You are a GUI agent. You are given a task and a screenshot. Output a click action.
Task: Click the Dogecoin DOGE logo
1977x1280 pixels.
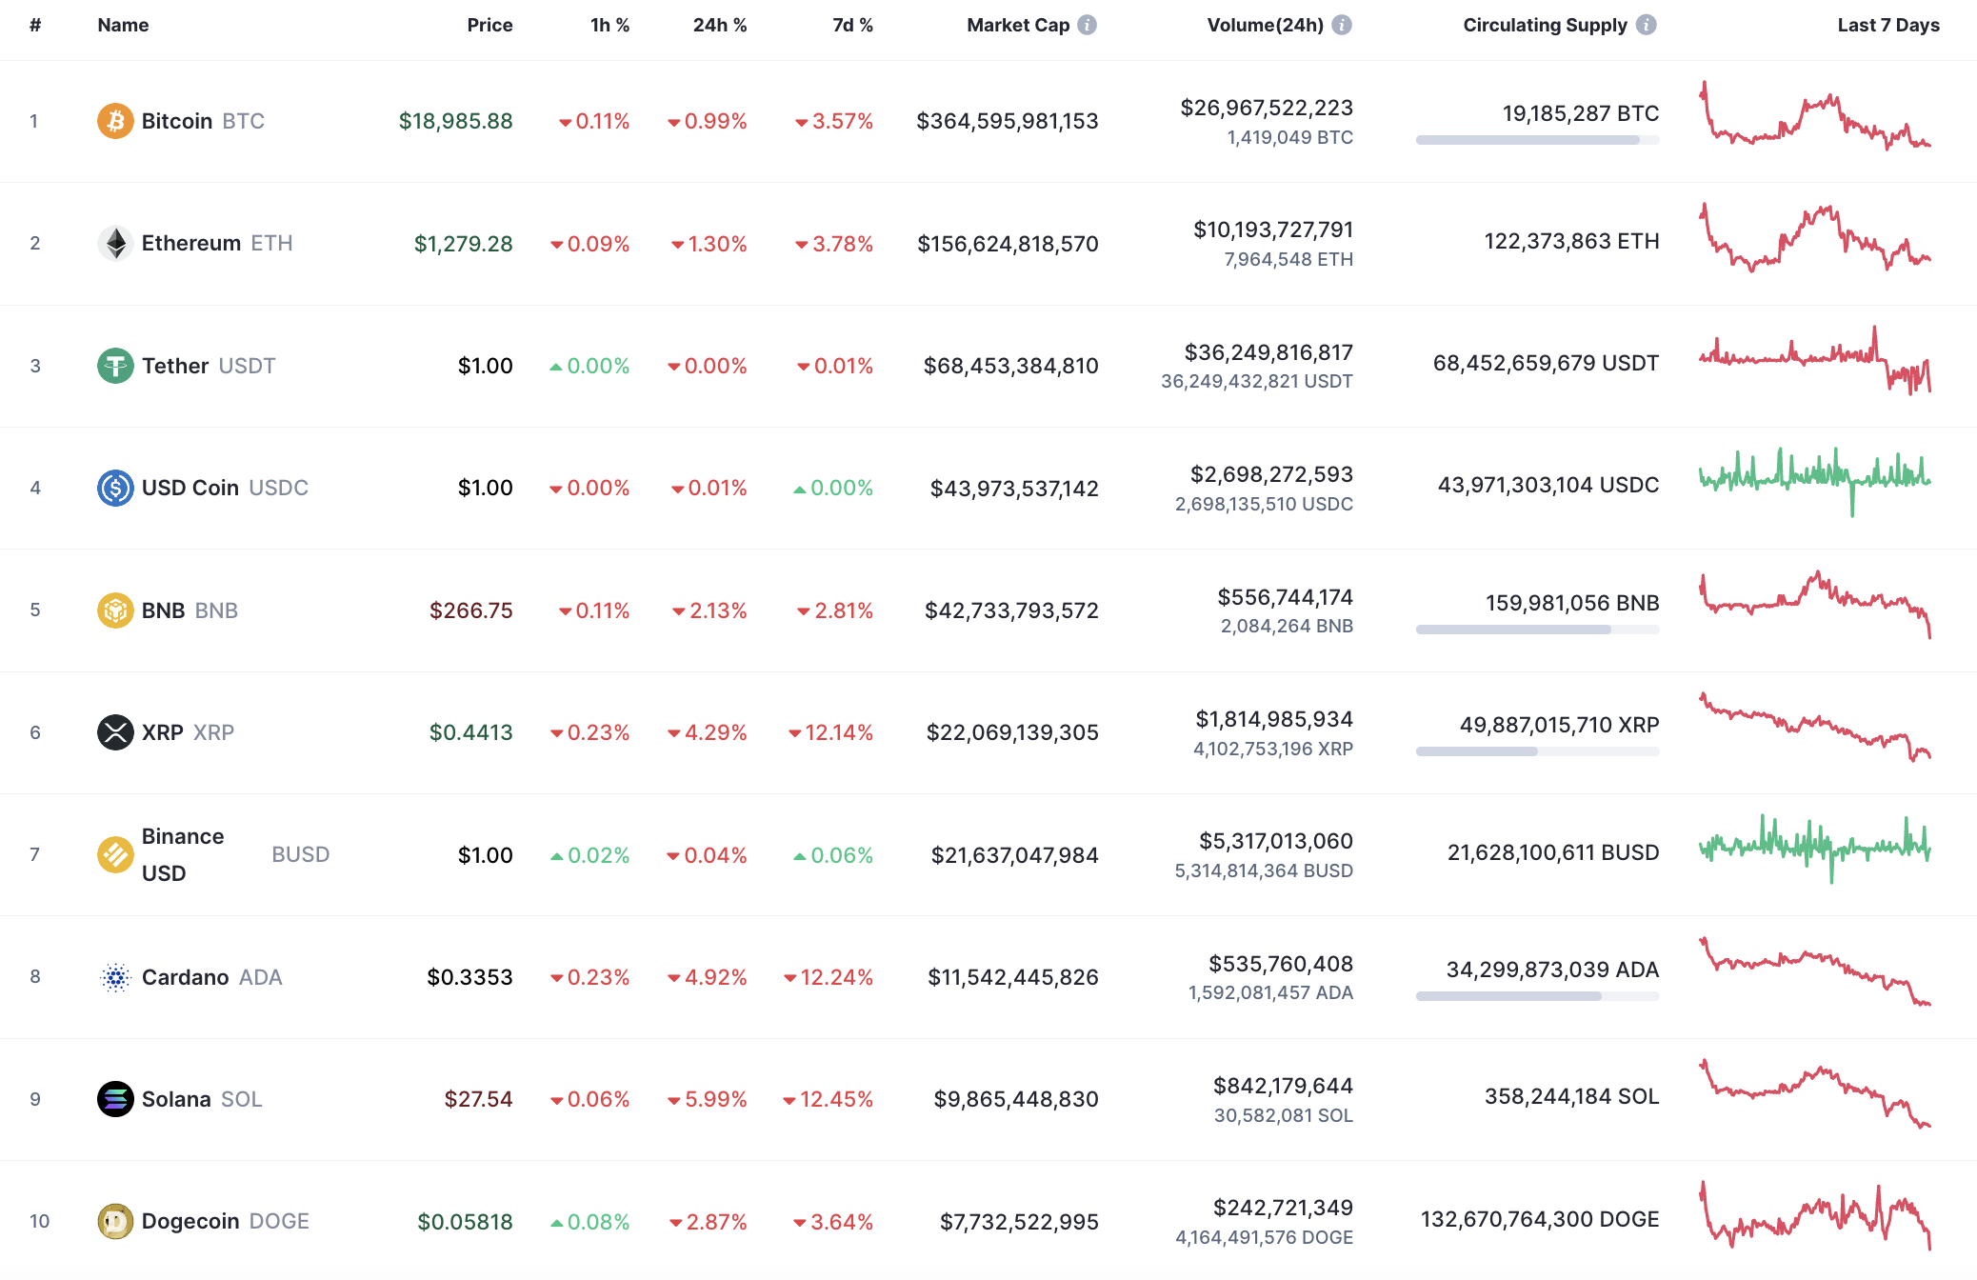point(114,1220)
